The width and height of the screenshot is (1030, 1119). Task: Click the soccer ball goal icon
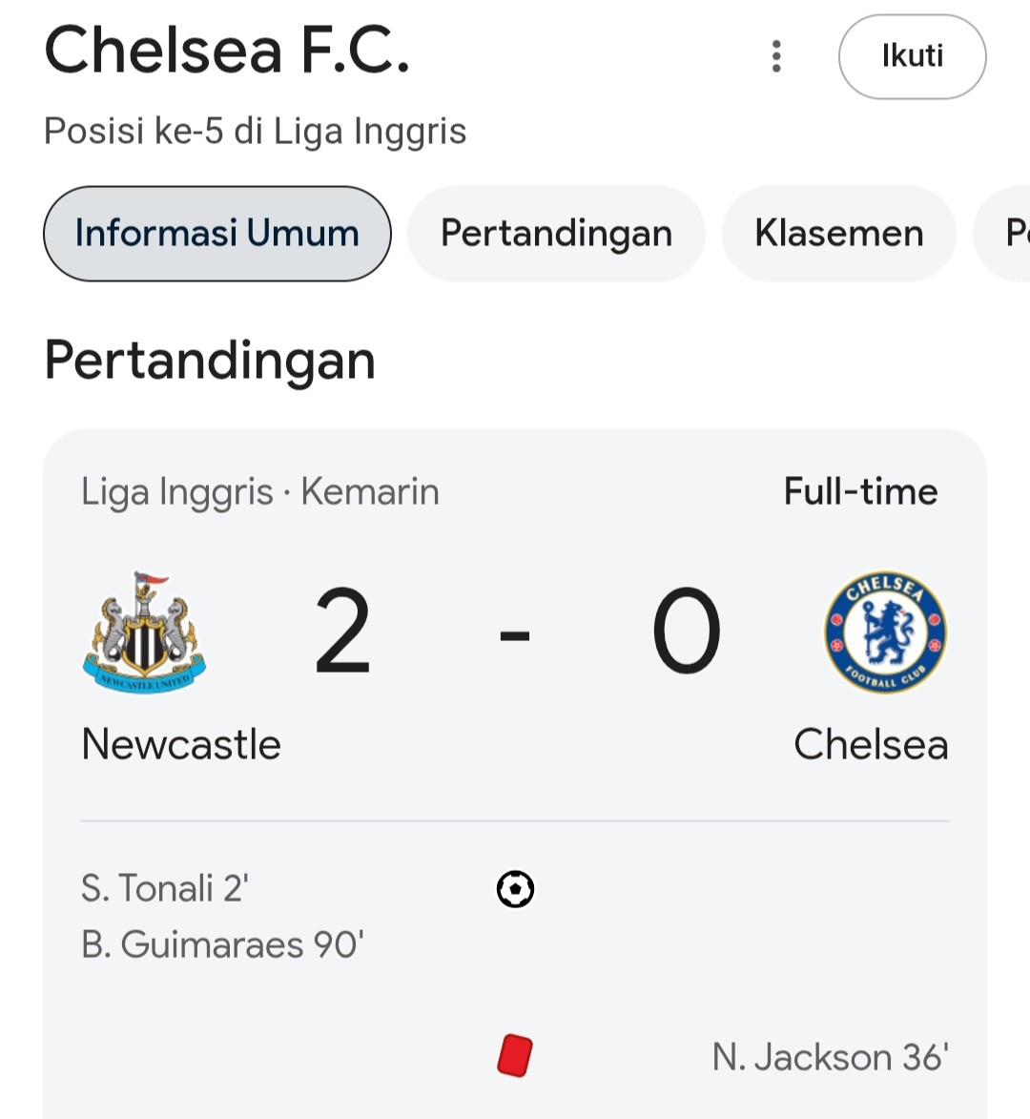coord(515,889)
